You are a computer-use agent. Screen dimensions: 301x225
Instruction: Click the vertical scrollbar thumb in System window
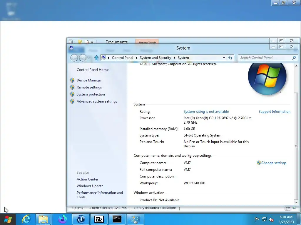tap(296, 146)
